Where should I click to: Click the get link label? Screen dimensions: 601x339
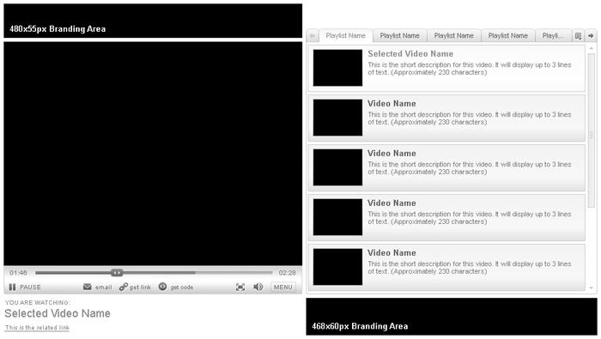140,288
